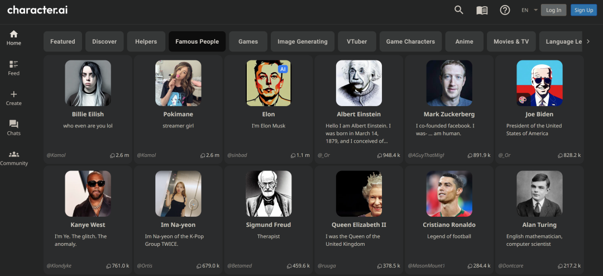Click the Kanye West name text
The image size is (603, 276).
pyautogui.click(x=88, y=225)
